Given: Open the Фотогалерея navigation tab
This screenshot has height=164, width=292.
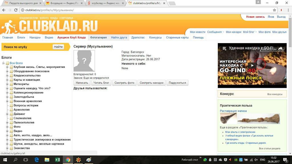Looking at the screenshot, I should [98, 37].
